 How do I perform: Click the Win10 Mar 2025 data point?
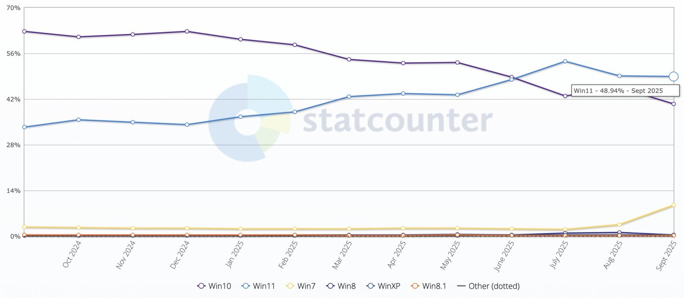[x=349, y=59]
